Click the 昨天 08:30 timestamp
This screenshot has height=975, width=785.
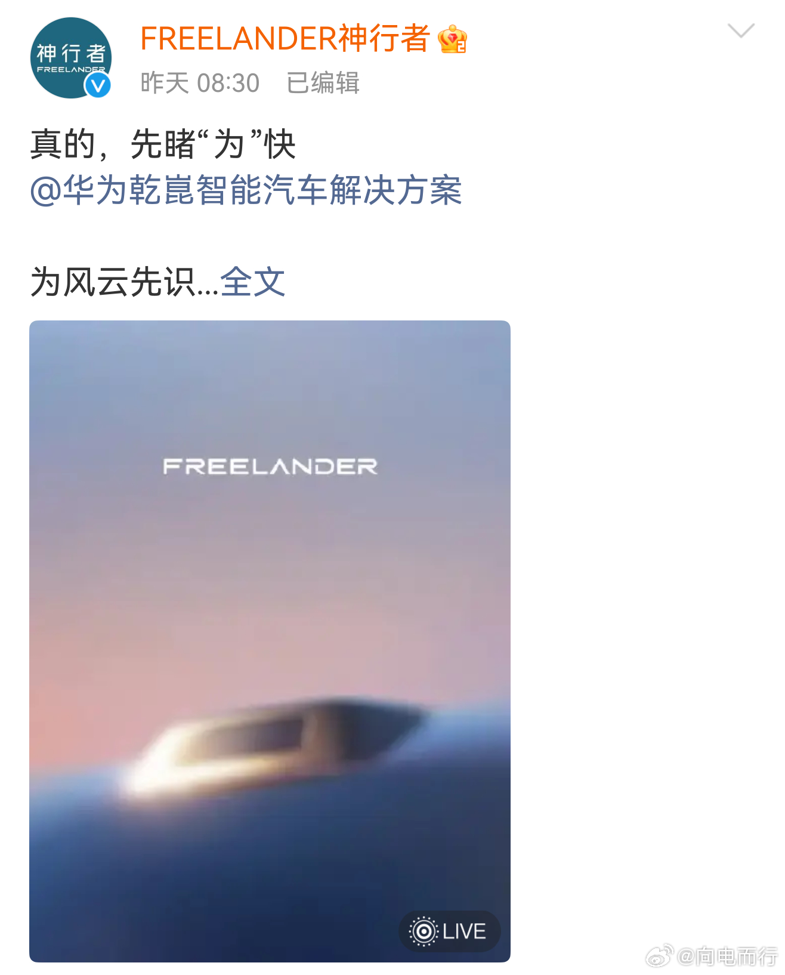200,83
